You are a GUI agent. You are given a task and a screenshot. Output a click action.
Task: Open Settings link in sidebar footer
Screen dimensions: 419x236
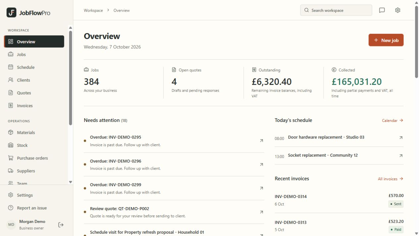point(34,195)
